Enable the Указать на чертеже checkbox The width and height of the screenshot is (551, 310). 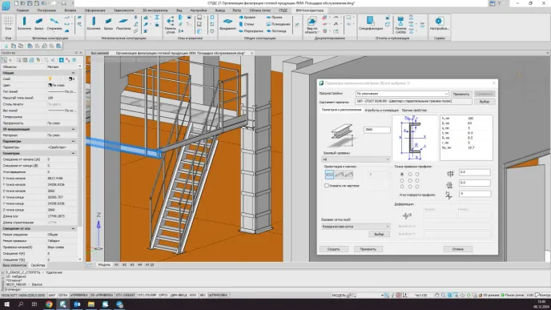(x=327, y=186)
